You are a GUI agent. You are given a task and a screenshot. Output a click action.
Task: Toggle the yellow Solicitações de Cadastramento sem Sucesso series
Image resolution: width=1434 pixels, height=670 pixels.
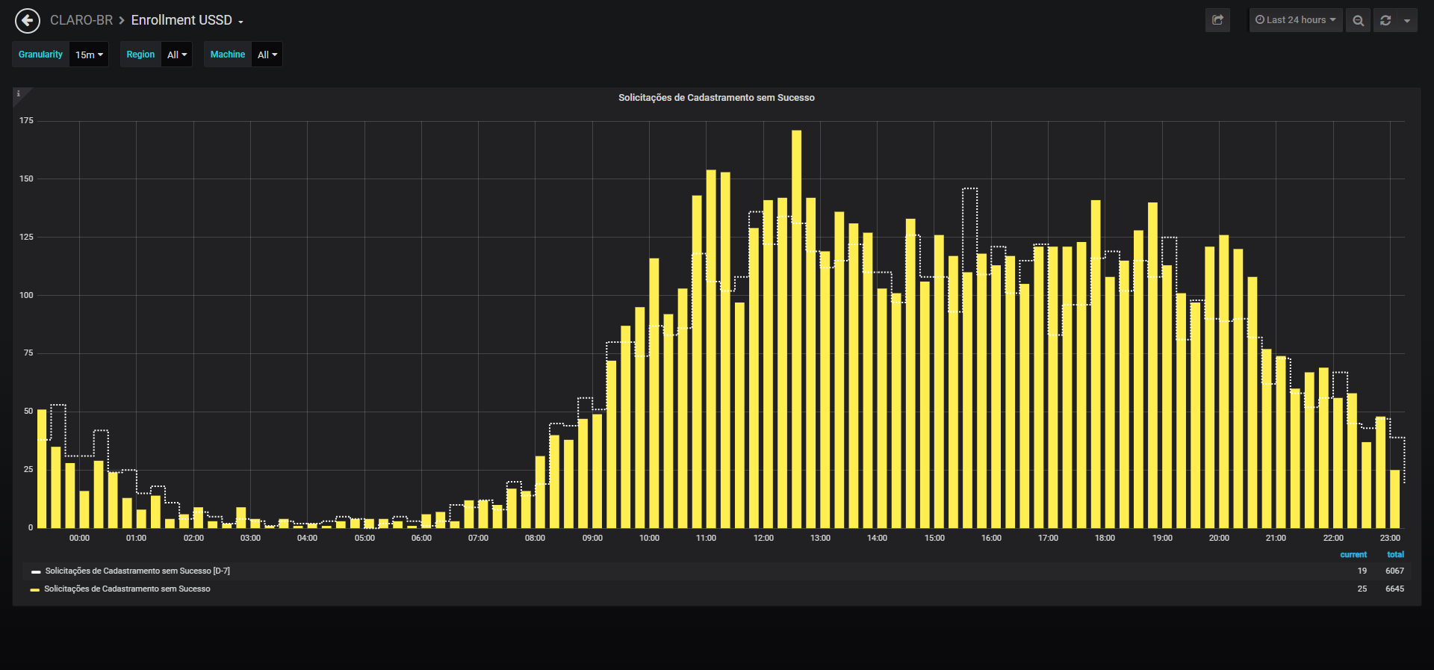pos(127,589)
